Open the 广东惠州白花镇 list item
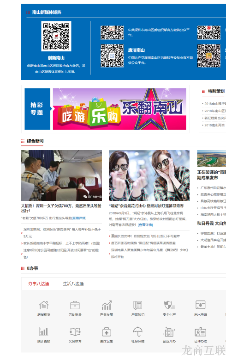 (213, 188)
